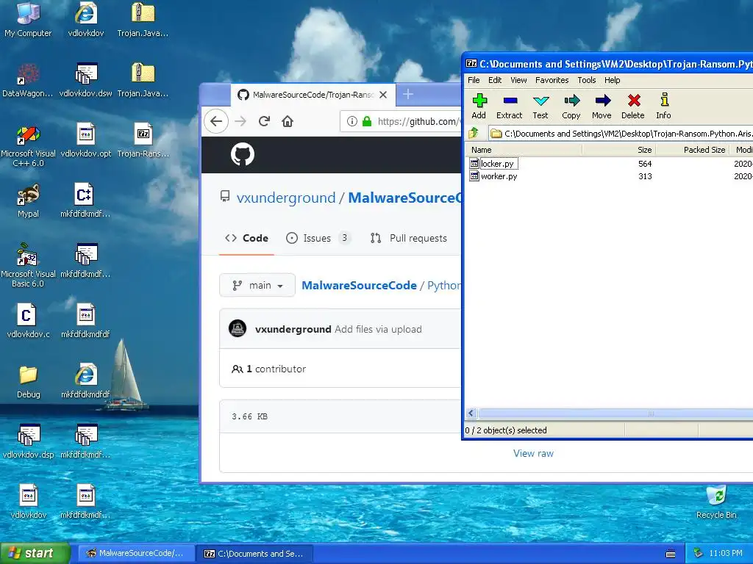
Task: Select the vdlovkdov.dsw desktop file
Action: point(85,80)
